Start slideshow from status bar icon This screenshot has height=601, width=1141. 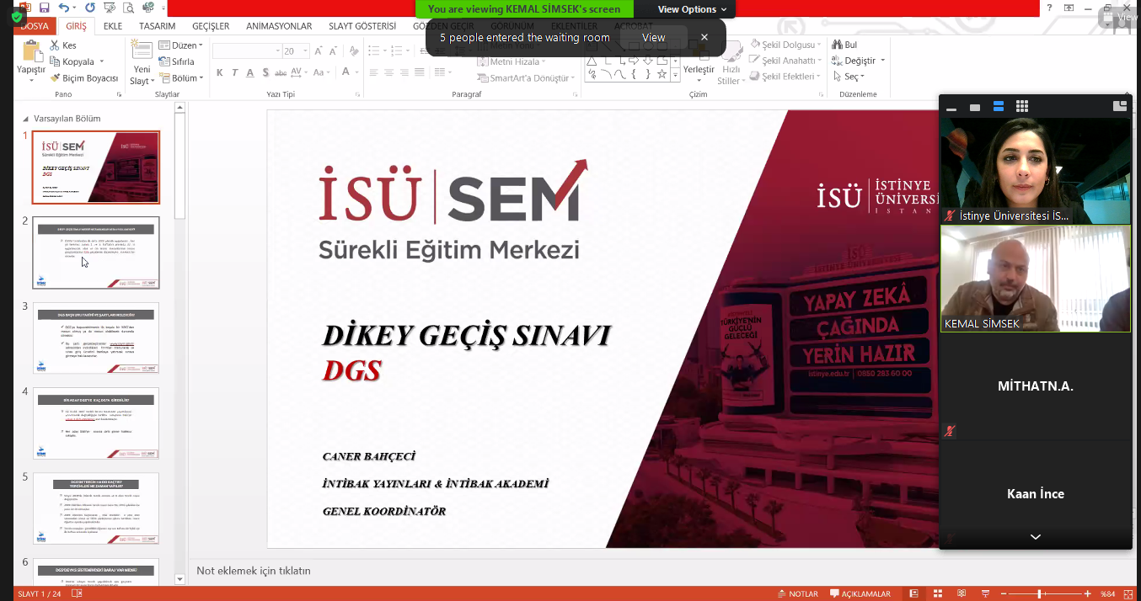[987, 593]
